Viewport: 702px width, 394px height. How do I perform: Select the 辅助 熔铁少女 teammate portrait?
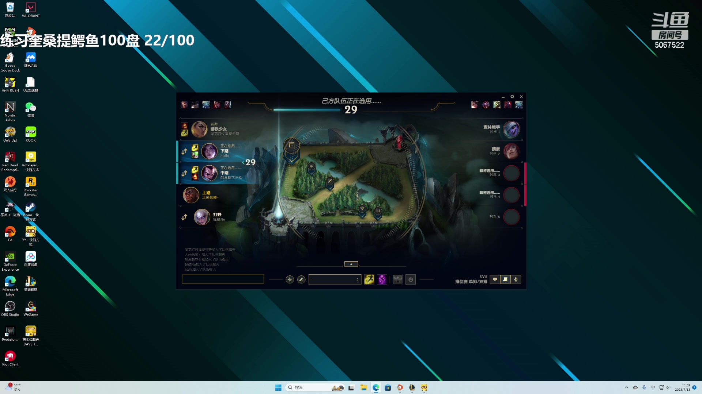point(199,129)
